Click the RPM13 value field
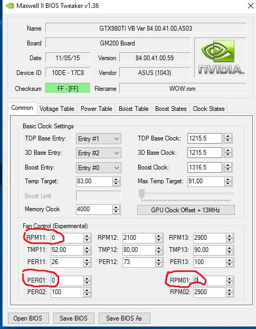Viewport: 256px width, 329px height. coord(210,238)
